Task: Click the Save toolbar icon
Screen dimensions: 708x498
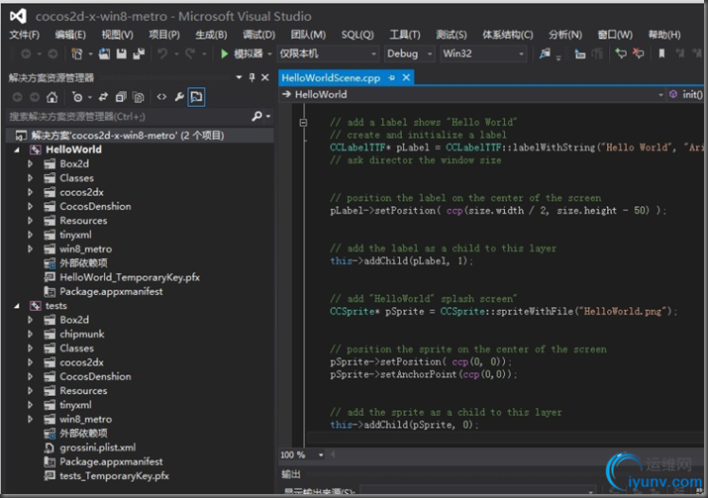Action: [x=122, y=53]
